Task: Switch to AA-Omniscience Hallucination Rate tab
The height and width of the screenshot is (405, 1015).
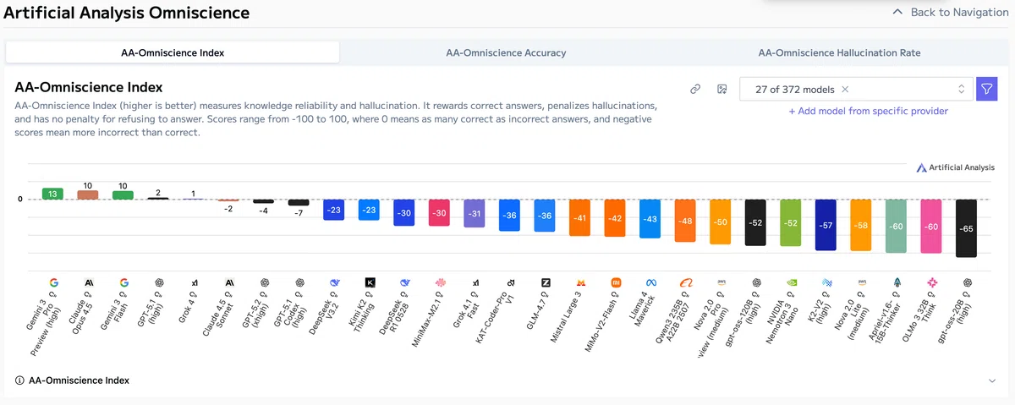Action: [839, 52]
